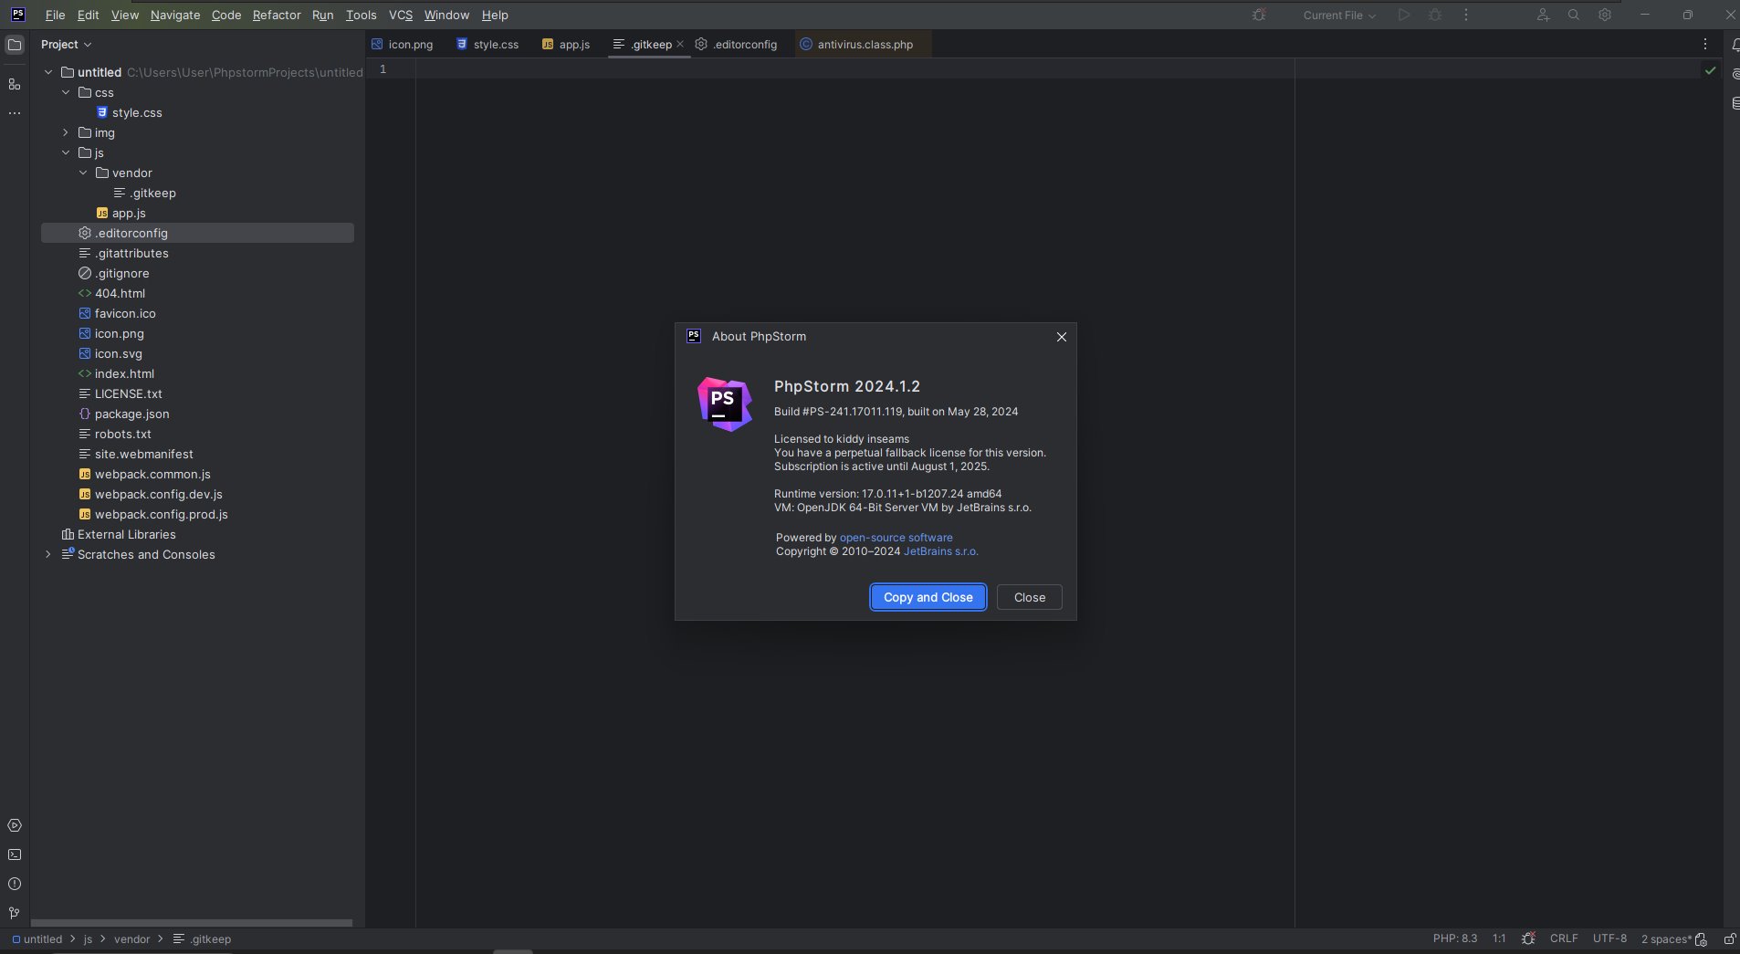Viewport: 1740px width, 954px height.
Task: Open the Problems tool window
Action: coord(15,884)
